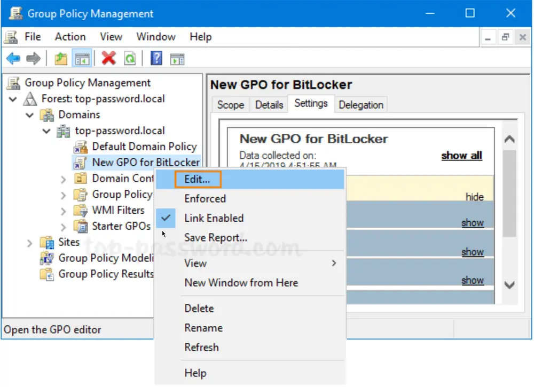The image size is (534, 387).
Task: Expand the View submenu arrow
Action: tap(334, 263)
